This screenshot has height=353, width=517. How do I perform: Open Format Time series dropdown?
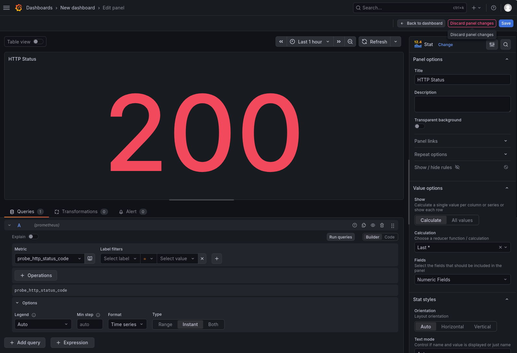(127, 324)
